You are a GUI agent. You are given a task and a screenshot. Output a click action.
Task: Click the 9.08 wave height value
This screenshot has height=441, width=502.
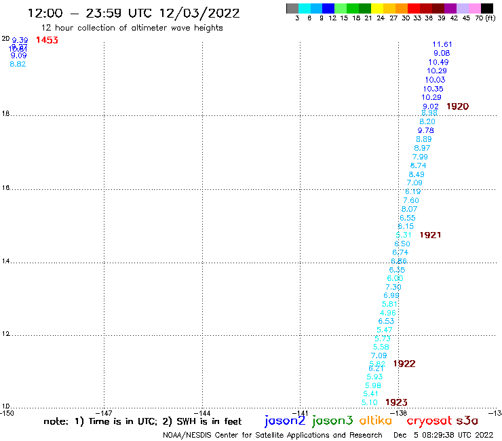pos(442,53)
